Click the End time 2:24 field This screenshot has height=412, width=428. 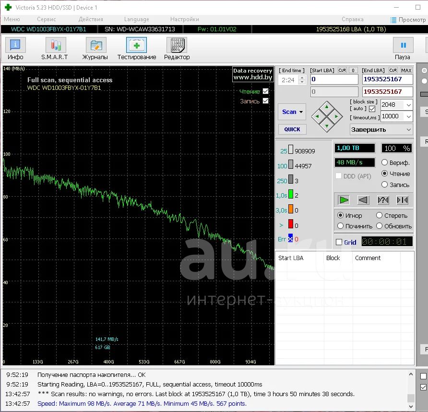pos(288,80)
